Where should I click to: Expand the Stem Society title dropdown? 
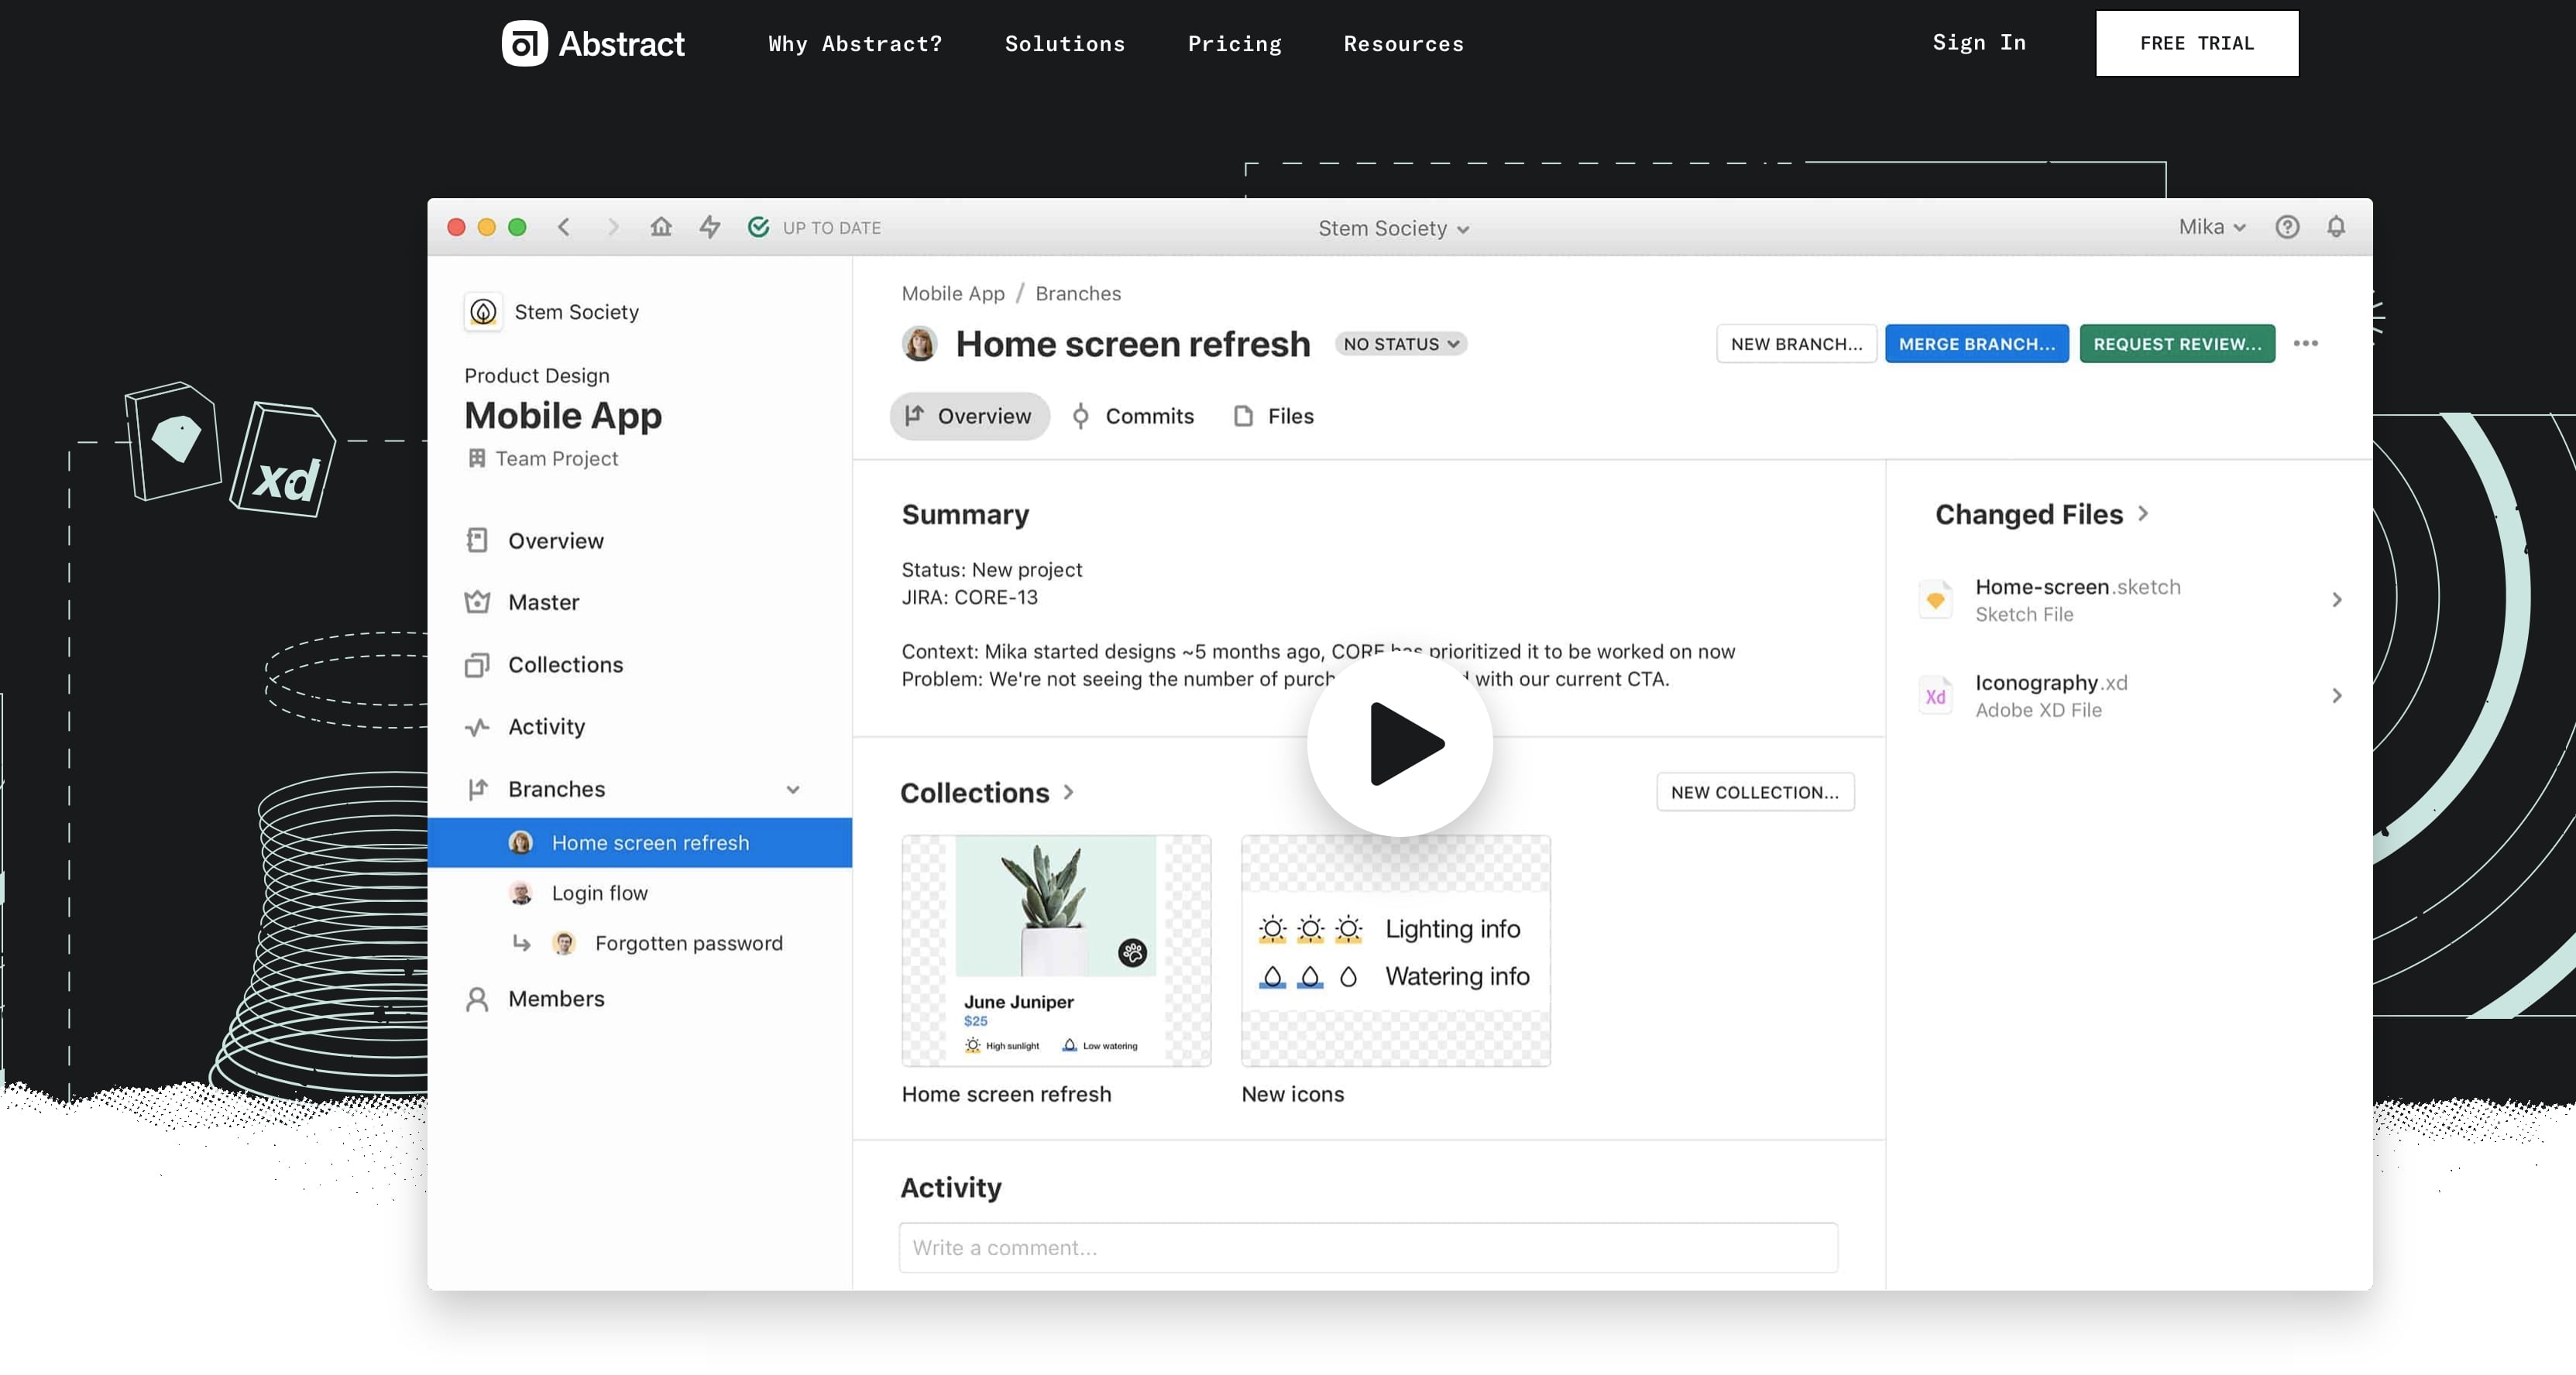tap(1393, 229)
